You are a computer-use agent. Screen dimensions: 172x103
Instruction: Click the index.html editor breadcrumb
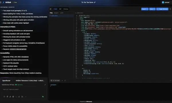click(79, 13)
